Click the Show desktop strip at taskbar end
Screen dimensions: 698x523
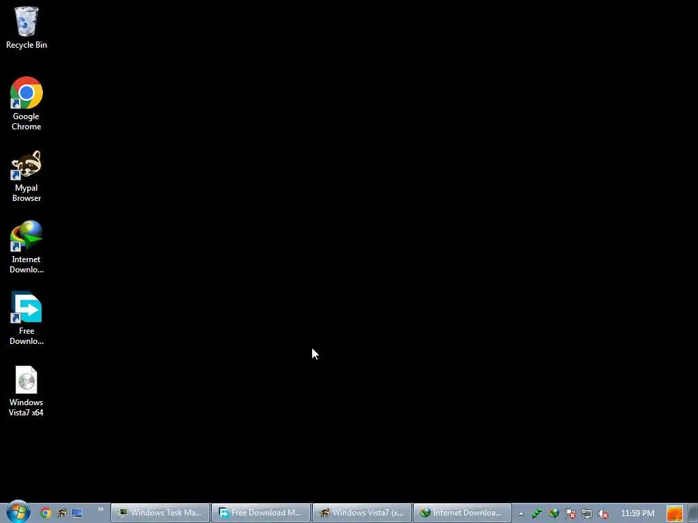[693, 513]
